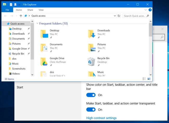Expand the ribbon with chevron
Viewport: 169px width, 123px height.
146,10
